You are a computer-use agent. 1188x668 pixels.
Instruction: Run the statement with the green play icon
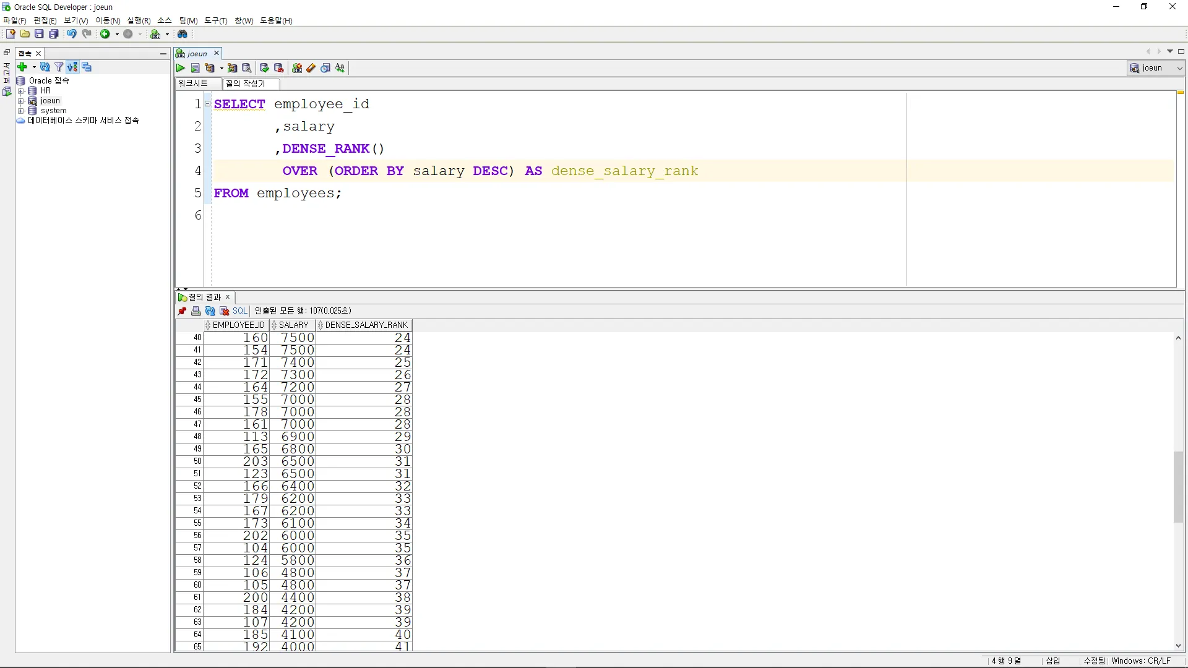coord(181,68)
